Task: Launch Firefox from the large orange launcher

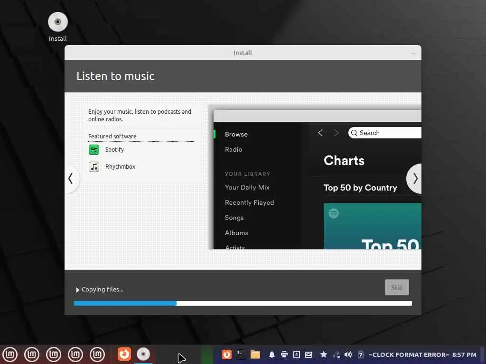Action: [x=124, y=354]
